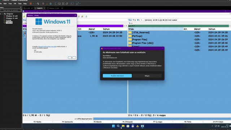The image size is (231, 130).
Task: Select Windows 10 x64 in the library
Action: (x=12, y=16)
